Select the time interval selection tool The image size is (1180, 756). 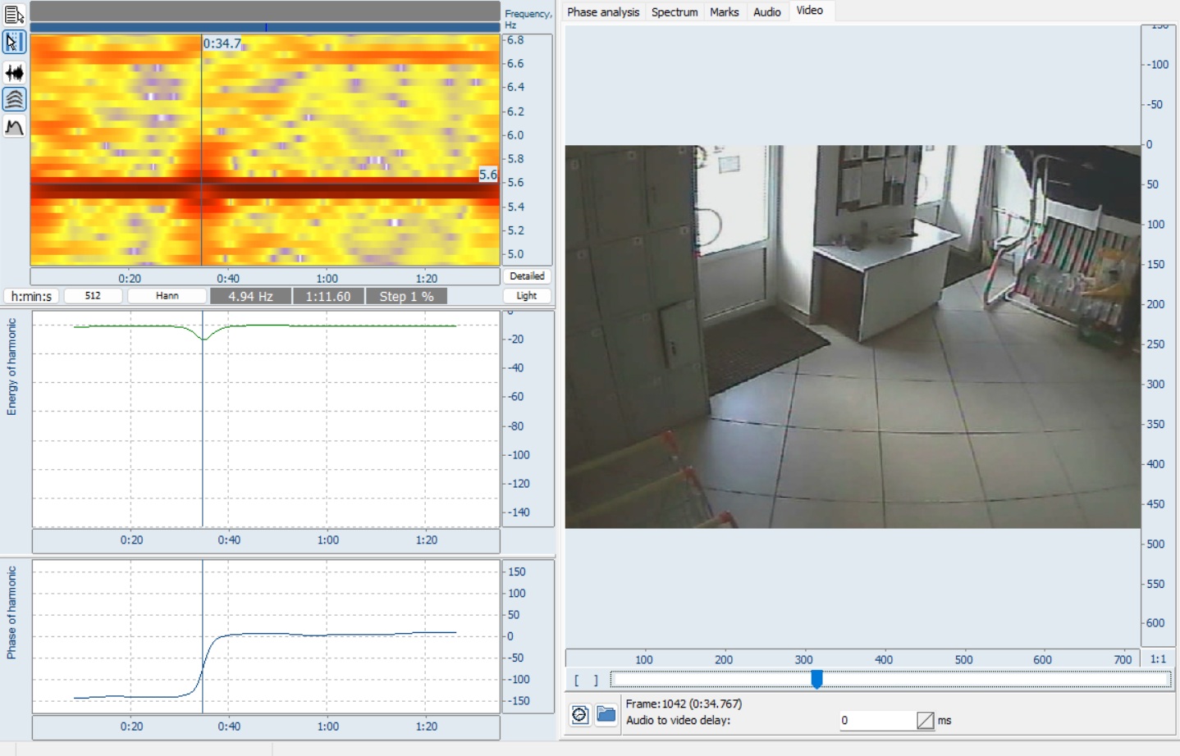[x=12, y=43]
